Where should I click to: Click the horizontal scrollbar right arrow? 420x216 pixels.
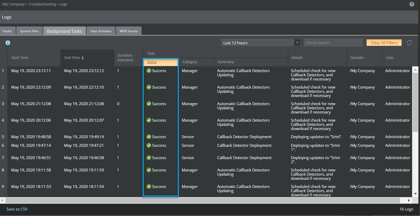tap(409, 201)
